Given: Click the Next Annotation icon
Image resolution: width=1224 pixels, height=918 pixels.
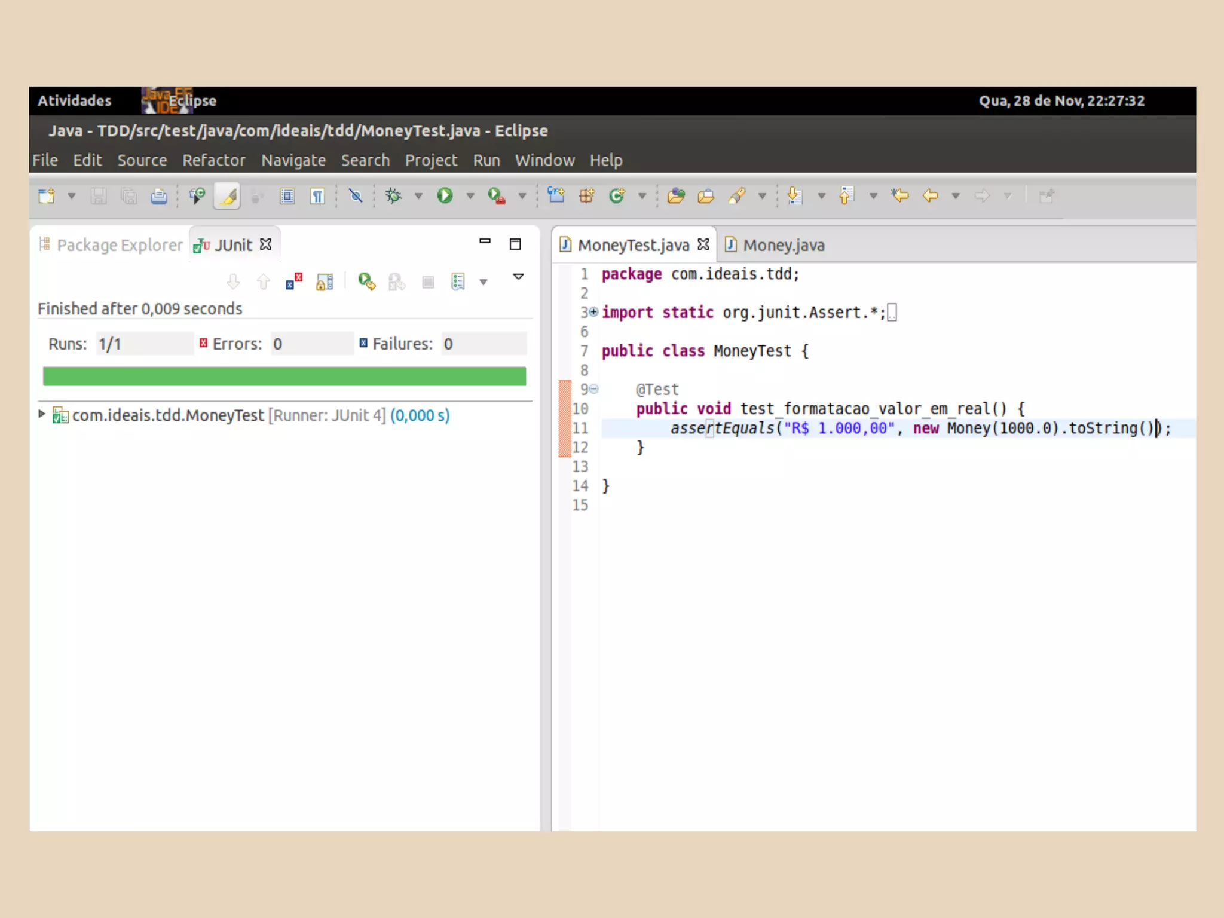Looking at the screenshot, I should click(794, 196).
